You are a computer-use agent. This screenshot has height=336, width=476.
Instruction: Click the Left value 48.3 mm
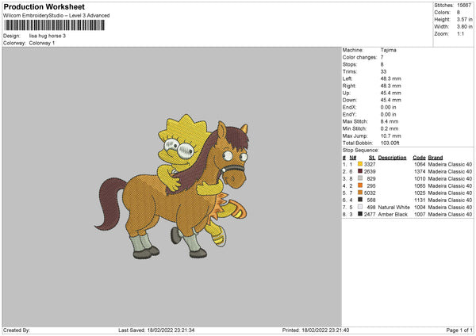point(390,78)
